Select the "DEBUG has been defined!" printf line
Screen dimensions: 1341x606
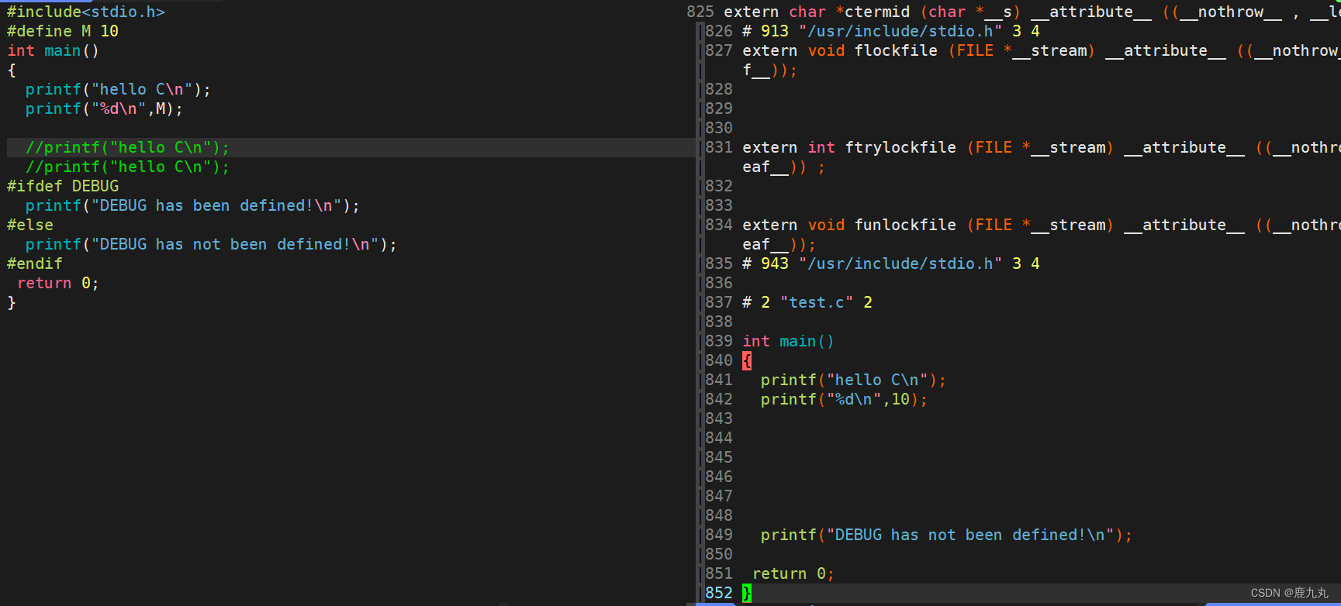[x=193, y=205]
